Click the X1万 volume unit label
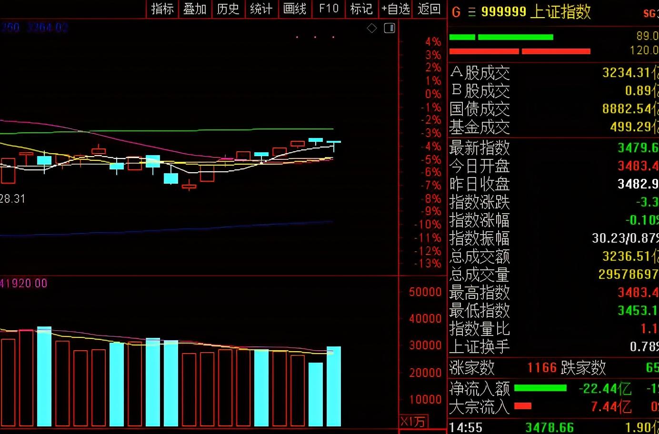Viewport: 659px width, 434px height. coord(413,422)
